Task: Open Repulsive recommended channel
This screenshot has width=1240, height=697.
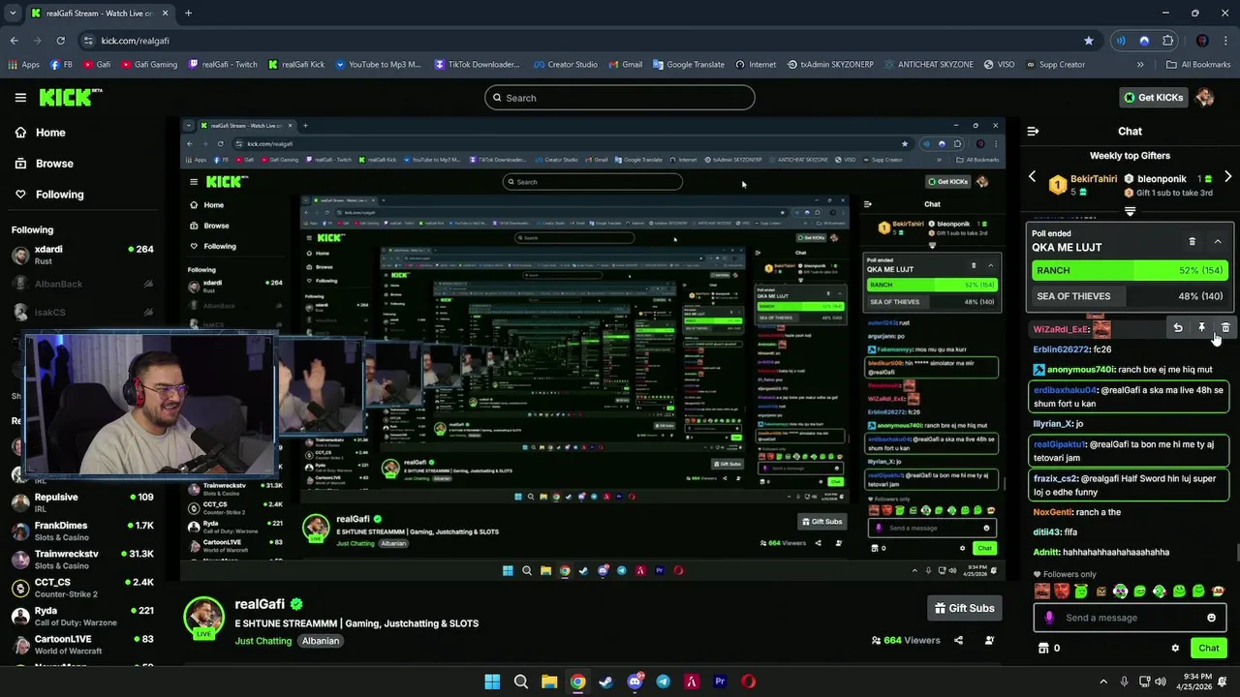Action: tap(82, 502)
